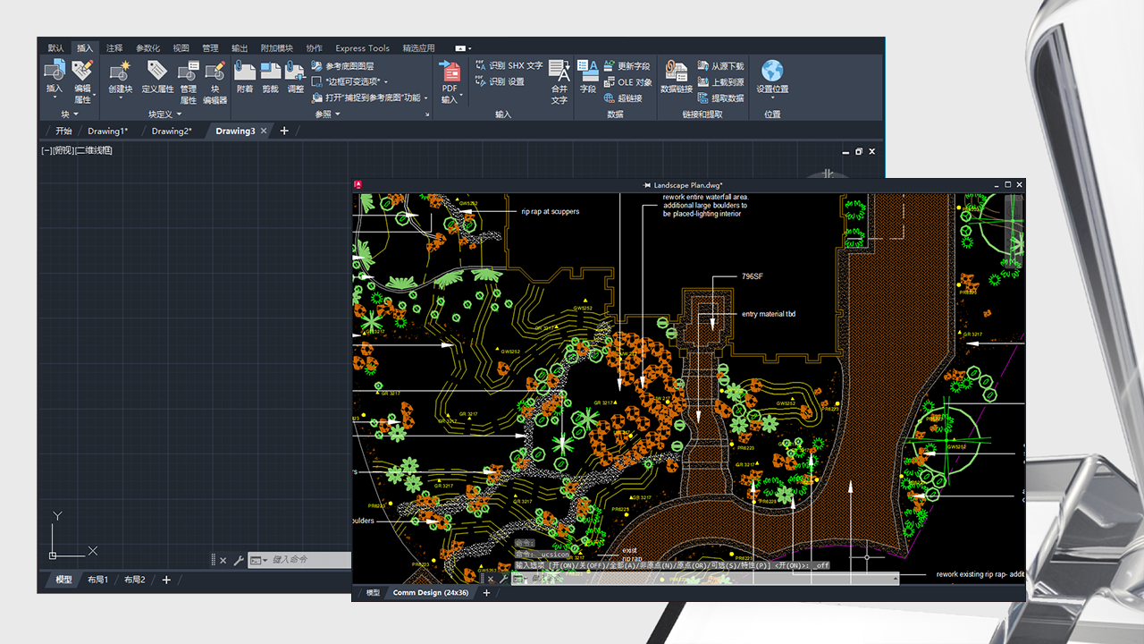Toggle the snap to underlay (捕捉到参考底图) option
The width and height of the screenshot is (1144, 644).
click(x=371, y=97)
